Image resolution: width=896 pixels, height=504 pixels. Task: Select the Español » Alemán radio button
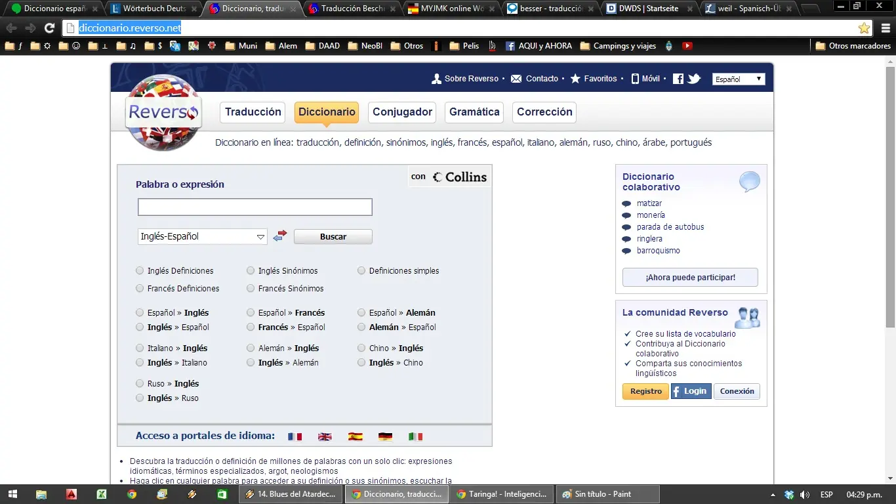coord(361,312)
